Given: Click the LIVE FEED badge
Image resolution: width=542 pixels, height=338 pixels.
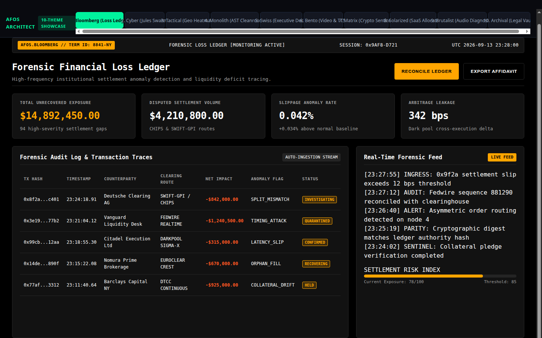Looking at the screenshot, I should [502, 157].
